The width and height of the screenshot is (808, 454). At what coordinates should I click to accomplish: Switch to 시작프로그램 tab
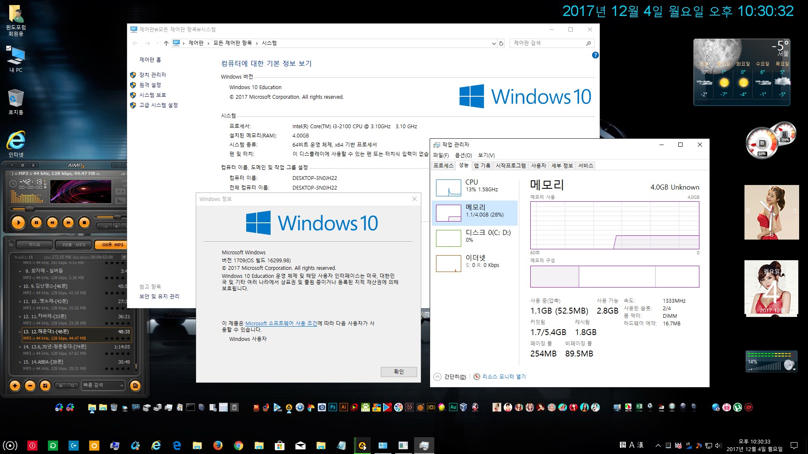click(x=510, y=166)
